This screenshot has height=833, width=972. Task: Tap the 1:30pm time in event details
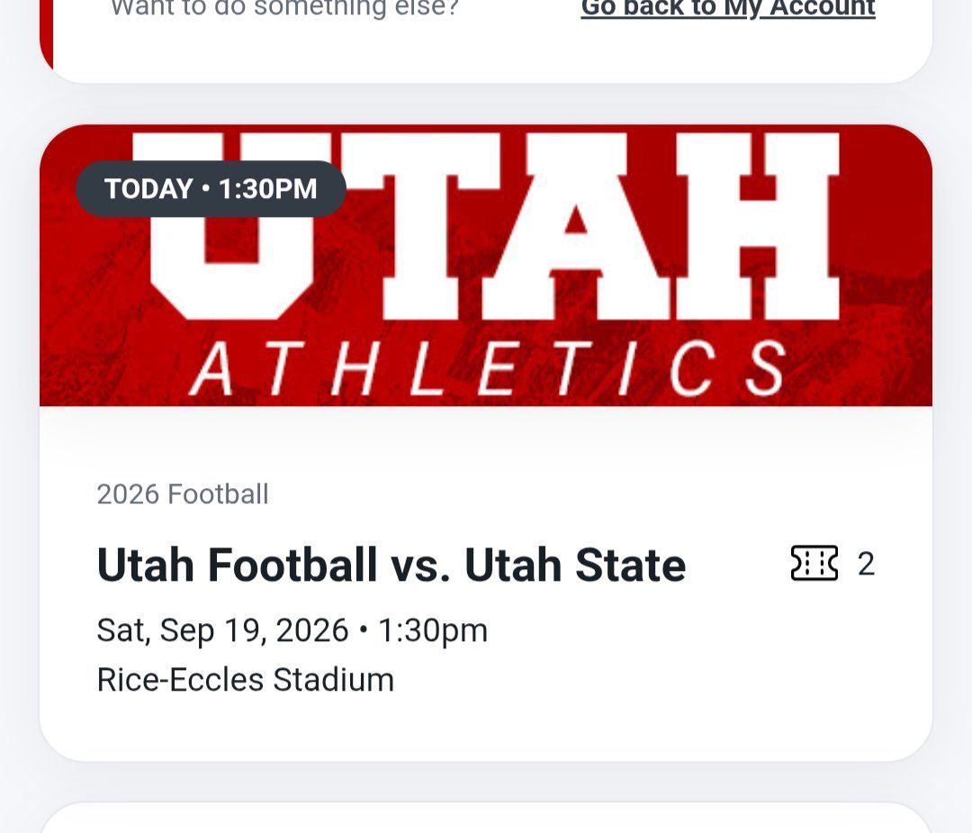click(433, 630)
